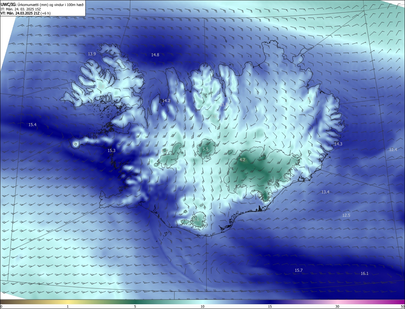Click the 15.7 value south of Iceland
This screenshot has width=405, height=309.
pyautogui.click(x=299, y=270)
